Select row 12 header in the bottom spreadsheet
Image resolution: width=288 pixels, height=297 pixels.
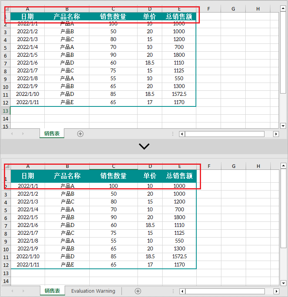coord(6,265)
